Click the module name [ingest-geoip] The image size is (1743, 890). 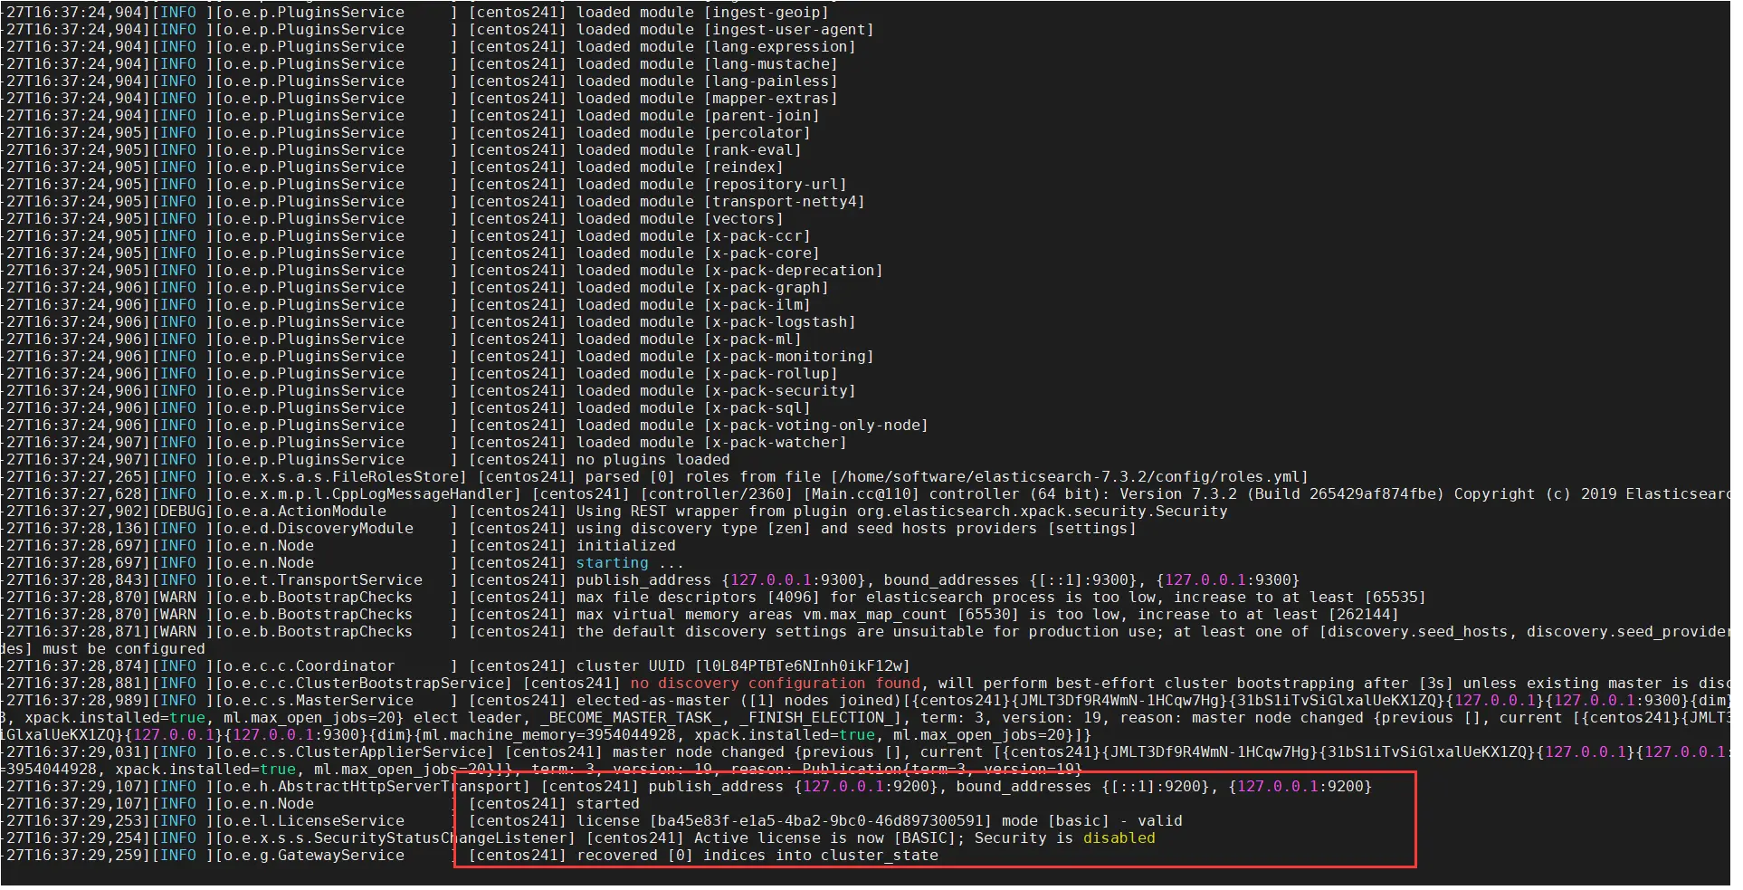(x=767, y=13)
